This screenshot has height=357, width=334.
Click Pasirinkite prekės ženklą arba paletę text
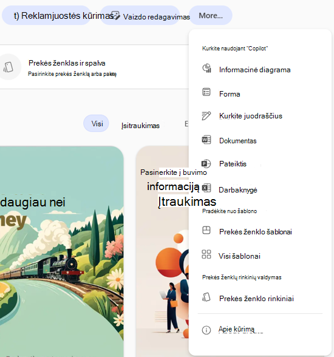coord(72,74)
